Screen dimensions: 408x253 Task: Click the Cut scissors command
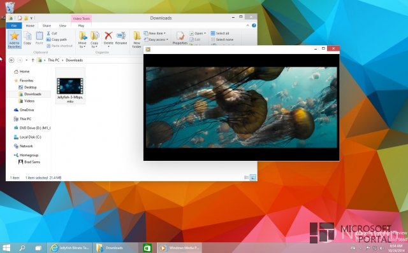coord(52,33)
